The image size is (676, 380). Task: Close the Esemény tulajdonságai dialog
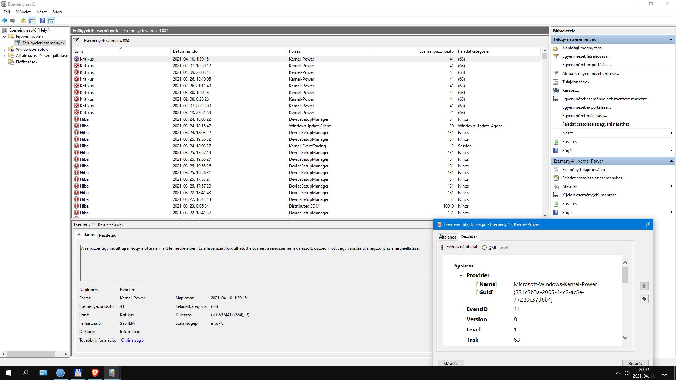647,224
